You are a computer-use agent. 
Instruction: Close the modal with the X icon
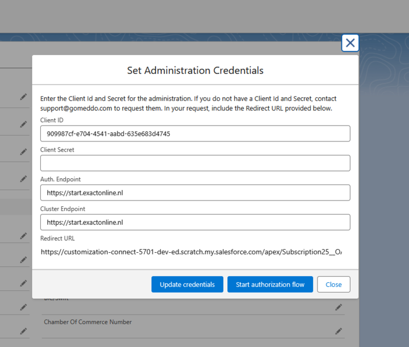[x=350, y=43]
